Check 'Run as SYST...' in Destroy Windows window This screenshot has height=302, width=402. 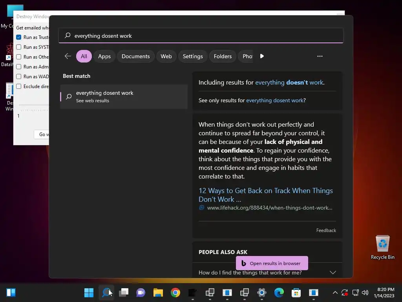(x=19, y=47)
